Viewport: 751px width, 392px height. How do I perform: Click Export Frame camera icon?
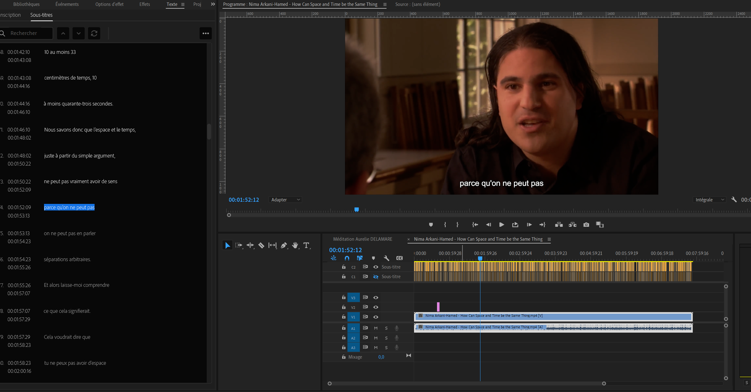point(586,225)
